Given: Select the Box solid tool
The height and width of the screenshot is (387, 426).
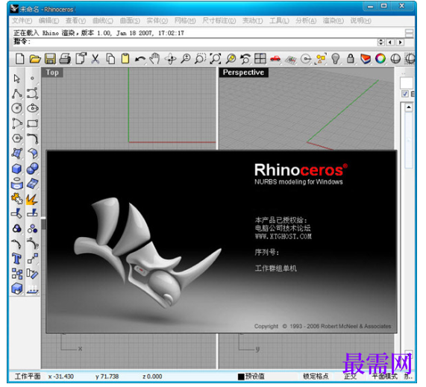Looking at the screenshot, I should pos(17,169).
